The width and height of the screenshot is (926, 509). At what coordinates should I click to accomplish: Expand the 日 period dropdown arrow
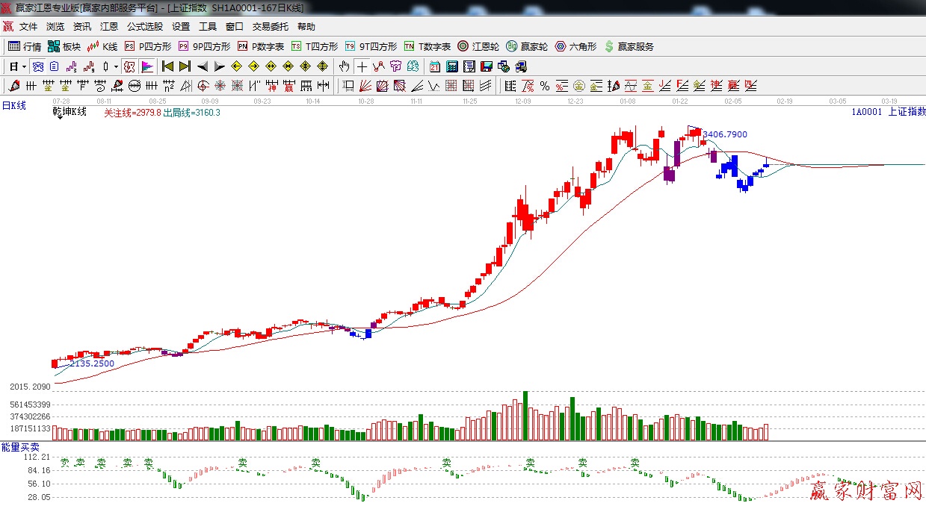tap(24, 66)
